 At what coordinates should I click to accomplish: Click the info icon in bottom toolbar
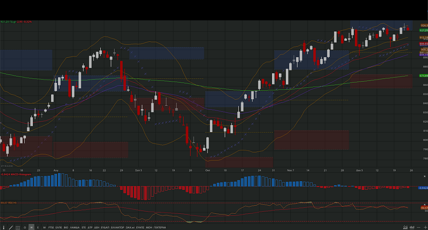pyautogui.click(x=3, y=227)
